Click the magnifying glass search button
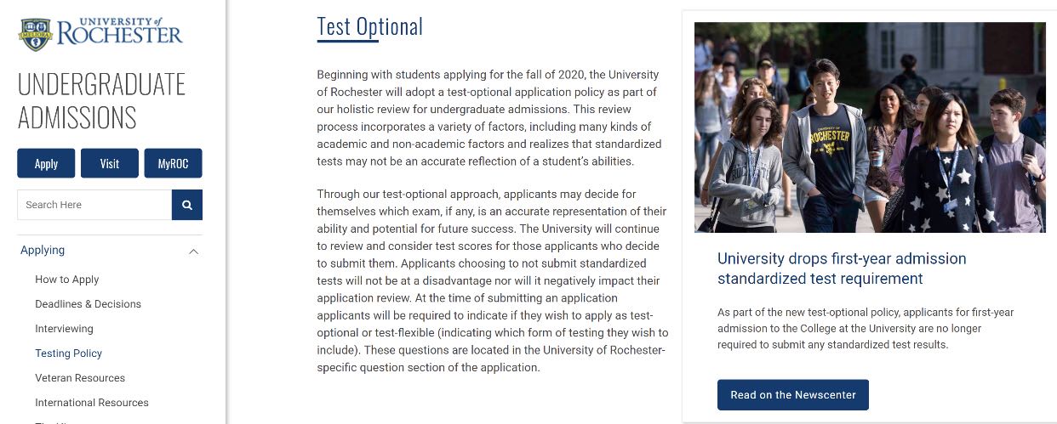This screenshot has height=424, width=1057. coord(187,205)
